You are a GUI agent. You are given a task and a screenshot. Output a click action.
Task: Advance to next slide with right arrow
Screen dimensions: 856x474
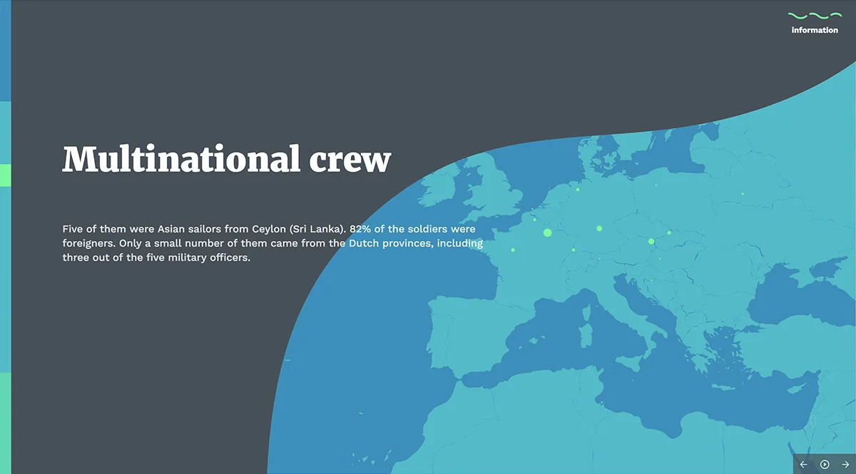point(845,465)
